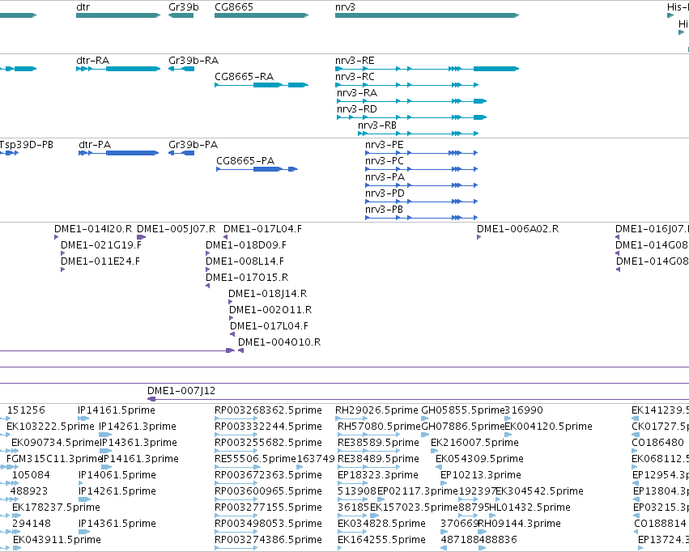
Task: Select the nrv3-PC protein label
Action: pos(384,161)
